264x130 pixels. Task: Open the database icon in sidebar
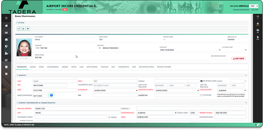[6, 67]
